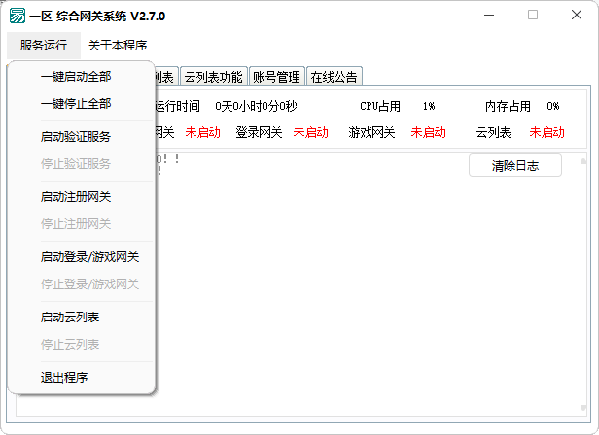Start cloud list via 启动云列表
This screenshot has width=599, height=435.
[x=70, y=318]
